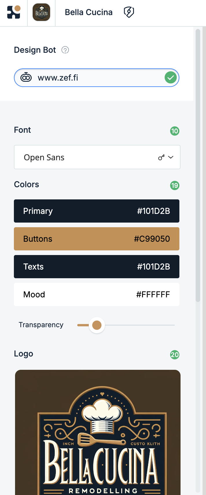Click the Zef app logo icon

[14, 12]
